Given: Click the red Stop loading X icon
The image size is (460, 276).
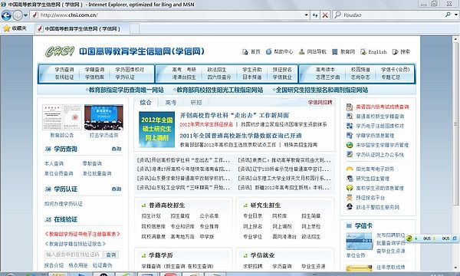Looking at the screenshot, I should pos(325,15).
